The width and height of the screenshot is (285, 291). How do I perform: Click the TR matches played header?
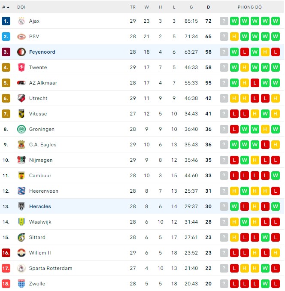(x=133, y=7)
